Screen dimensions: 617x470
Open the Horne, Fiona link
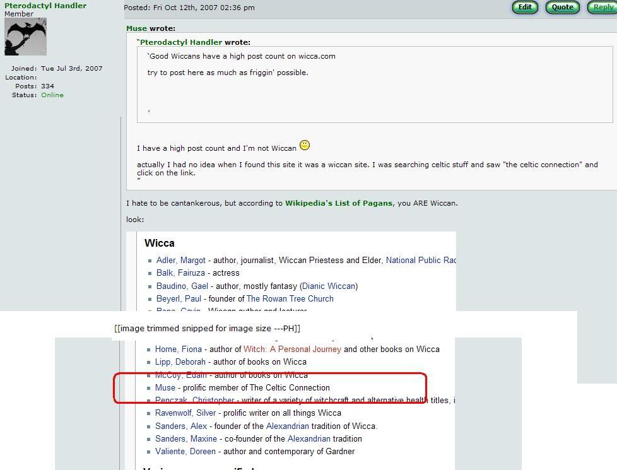coord(179,349)
